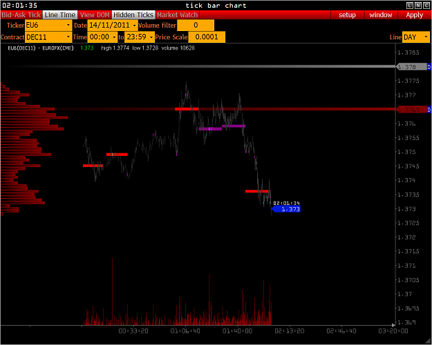This screenshot has height=345, width=432.
Task: Click the 1.37 price axis label
Action: [x=405, y=294]
